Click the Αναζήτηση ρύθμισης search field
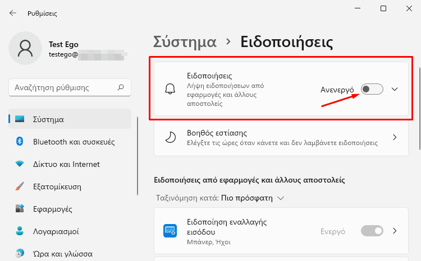The height and width of the screenshot is (261, 421). 70,87
